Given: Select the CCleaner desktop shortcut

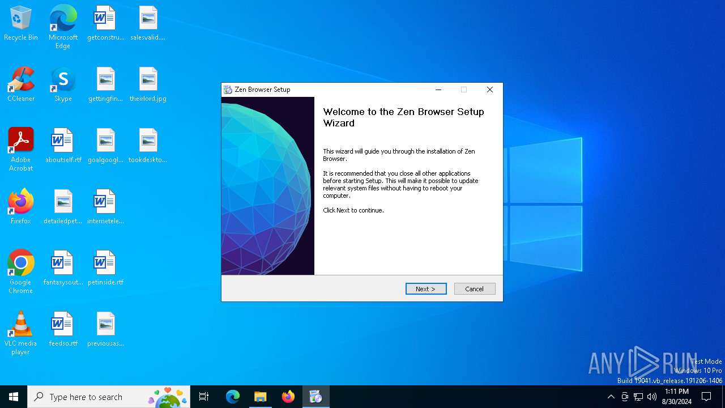Looking at the screenshot, I should [x=21, y=85].
